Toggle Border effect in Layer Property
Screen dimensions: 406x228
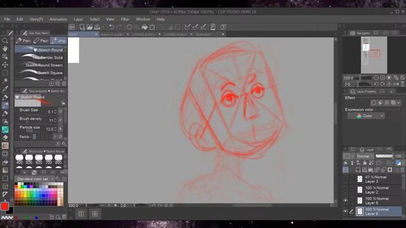click(x=374, y=103)
